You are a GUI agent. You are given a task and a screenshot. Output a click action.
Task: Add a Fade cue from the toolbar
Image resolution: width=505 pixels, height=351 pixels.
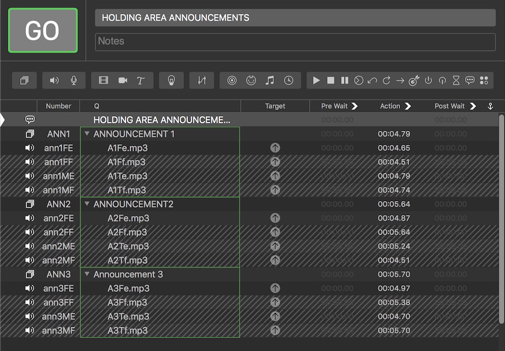click(201, 80)
